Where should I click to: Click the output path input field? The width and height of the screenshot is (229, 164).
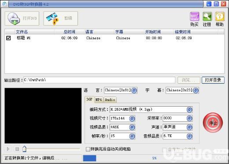tap(100, 80)
